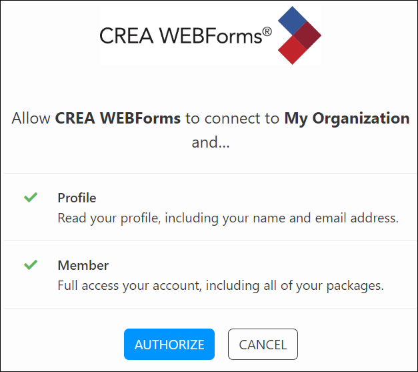
Task: Click 'including all of your packages' text
Action: [x=295, y=285]
